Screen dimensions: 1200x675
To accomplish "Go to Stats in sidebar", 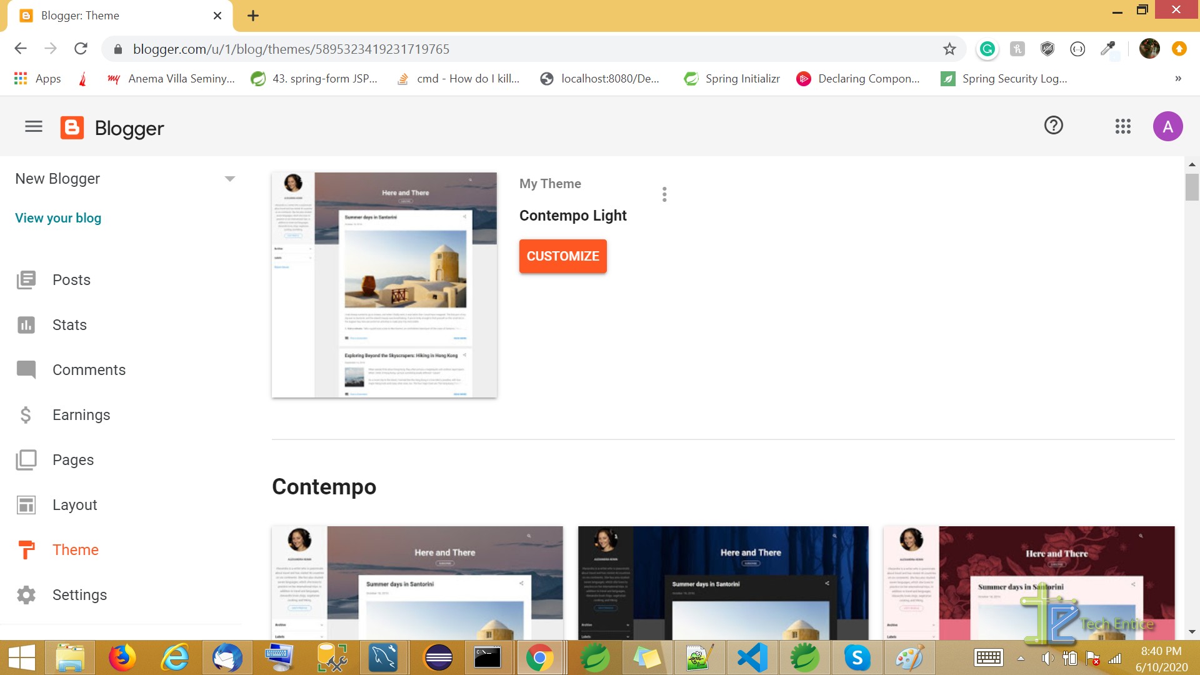I will pyautogui.click(x=69, y=325).
